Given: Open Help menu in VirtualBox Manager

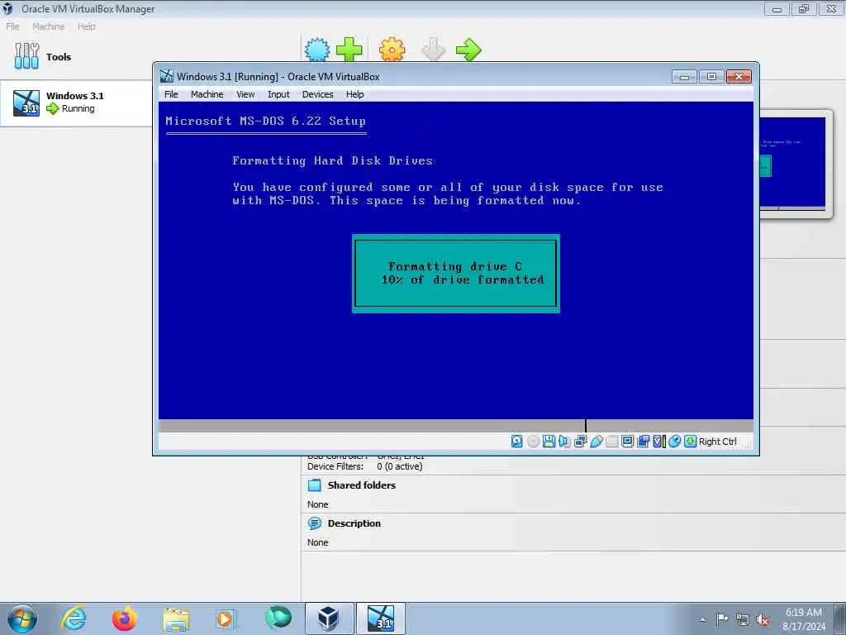Looking at the screenshot, I should pos(86,26).
